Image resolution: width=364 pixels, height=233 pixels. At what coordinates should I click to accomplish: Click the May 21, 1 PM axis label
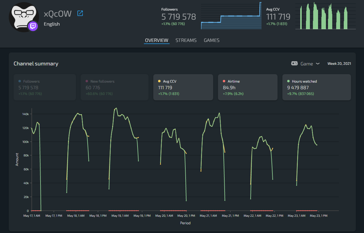click(x=230, y=216)
